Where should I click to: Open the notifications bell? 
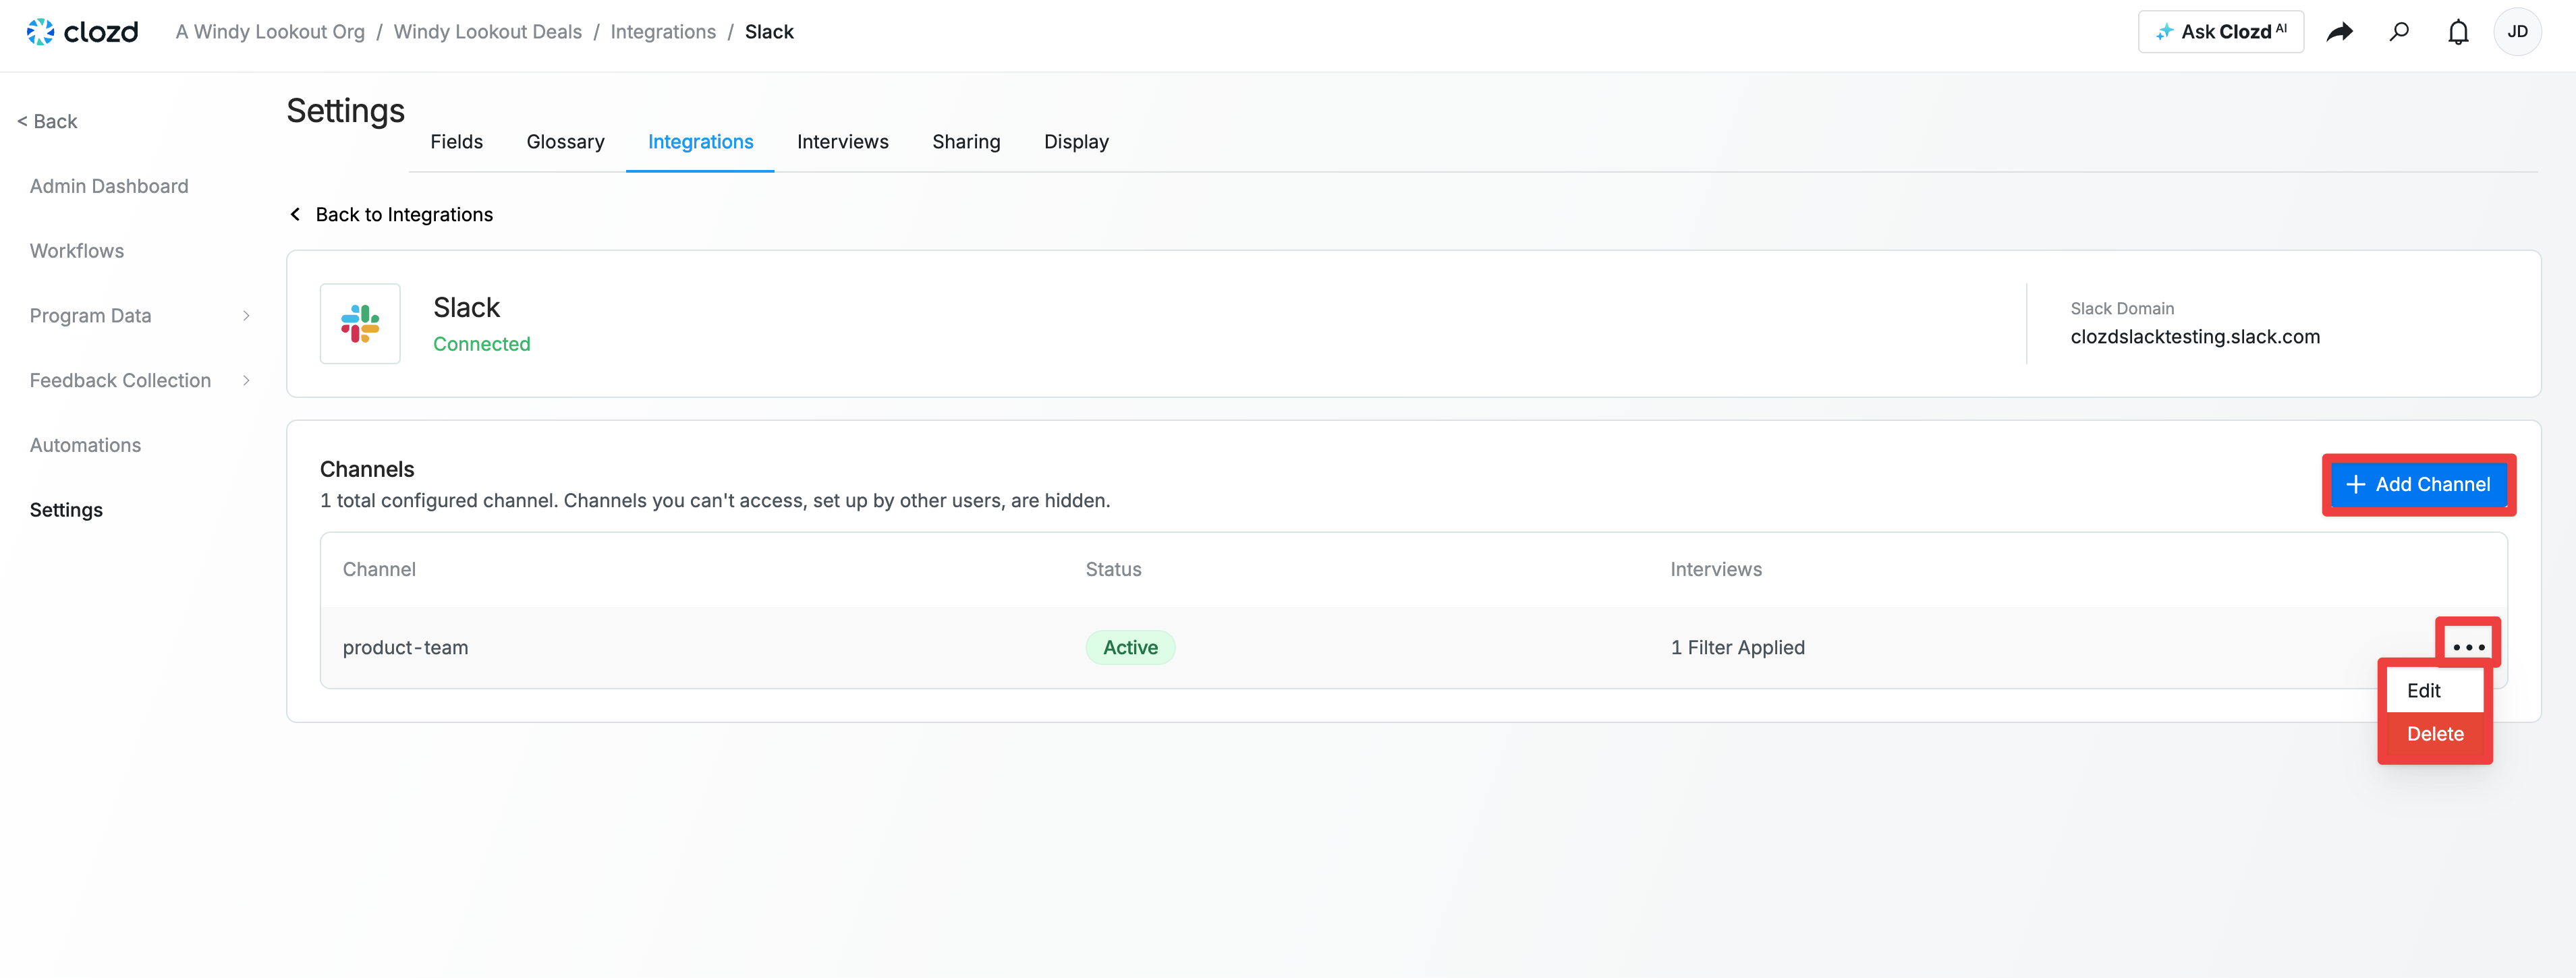(x=2458, y=32)
